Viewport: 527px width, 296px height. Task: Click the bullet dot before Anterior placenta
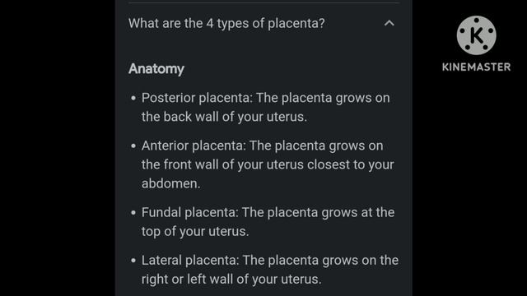(x=133, y=146)
